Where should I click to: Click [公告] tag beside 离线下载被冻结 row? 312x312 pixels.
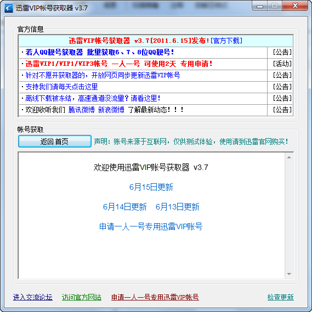pyautogui.click(x=282, y=98)
